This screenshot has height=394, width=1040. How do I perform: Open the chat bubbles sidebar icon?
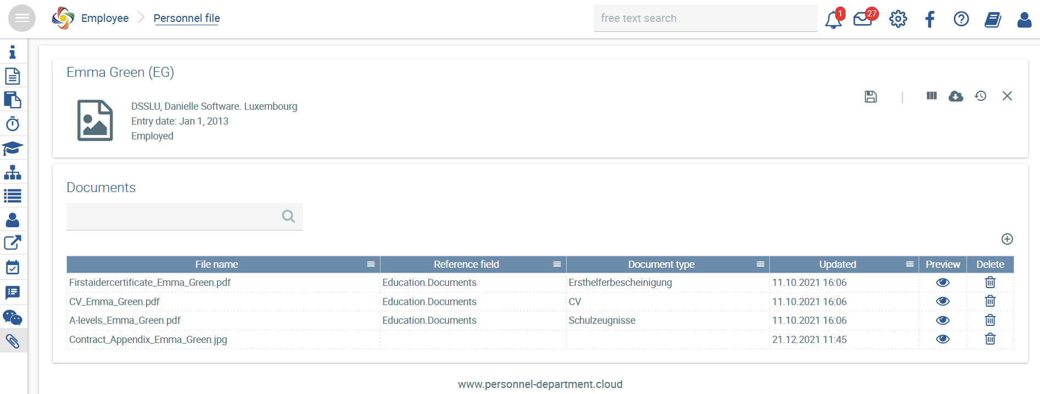[13, 318]
